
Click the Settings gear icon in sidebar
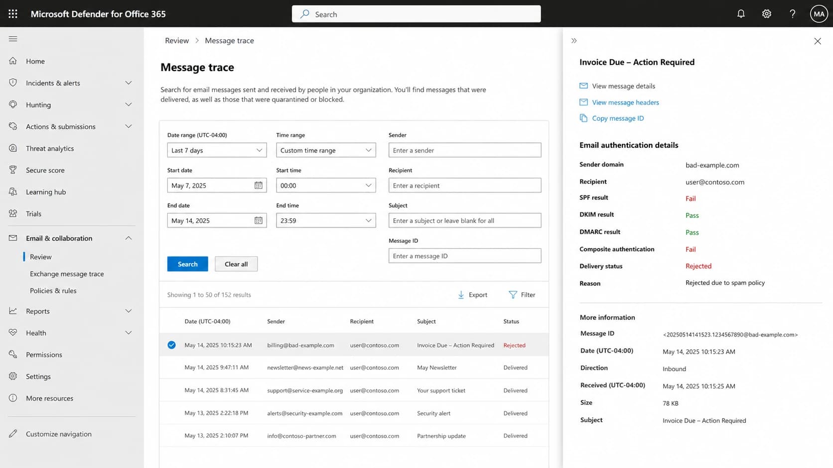coord(13,376)
